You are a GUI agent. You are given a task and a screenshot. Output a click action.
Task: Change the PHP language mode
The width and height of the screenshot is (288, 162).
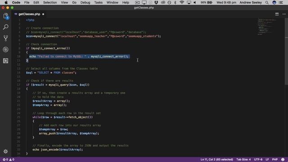coord(275,160)
